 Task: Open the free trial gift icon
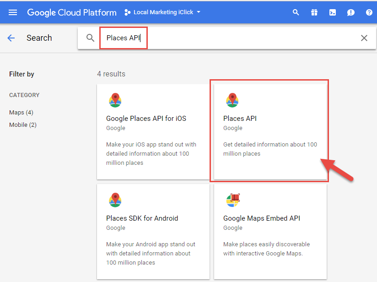tap(314, 12)
